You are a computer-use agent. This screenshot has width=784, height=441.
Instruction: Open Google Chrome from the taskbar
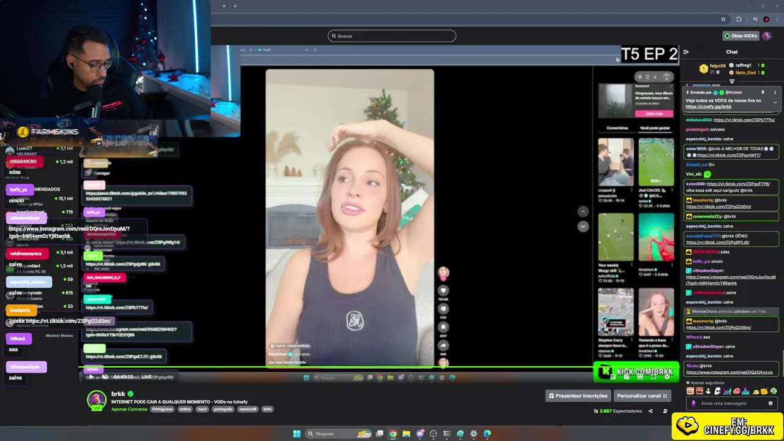coord(393,434)
